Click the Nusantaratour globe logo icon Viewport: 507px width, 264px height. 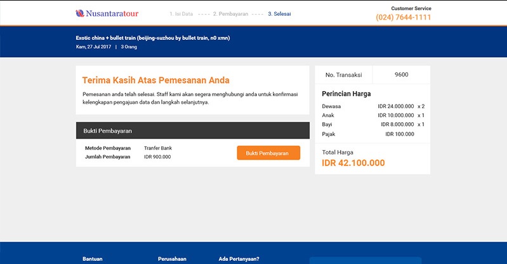80,13
